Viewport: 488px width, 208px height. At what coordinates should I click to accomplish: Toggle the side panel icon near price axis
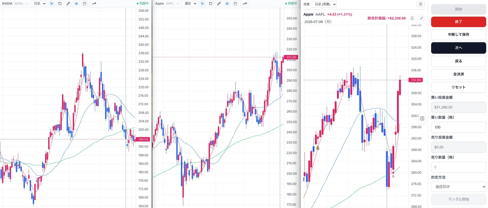click(422, 118)
